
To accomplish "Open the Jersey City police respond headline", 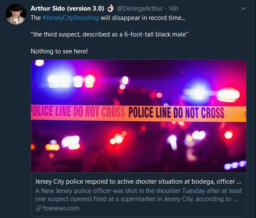I will pyautogui.click(x=138, y=182).
